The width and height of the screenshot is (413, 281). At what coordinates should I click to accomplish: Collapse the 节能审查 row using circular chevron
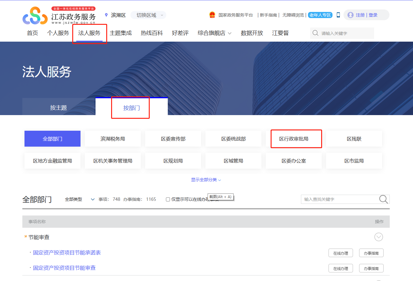tap(379, 237)
